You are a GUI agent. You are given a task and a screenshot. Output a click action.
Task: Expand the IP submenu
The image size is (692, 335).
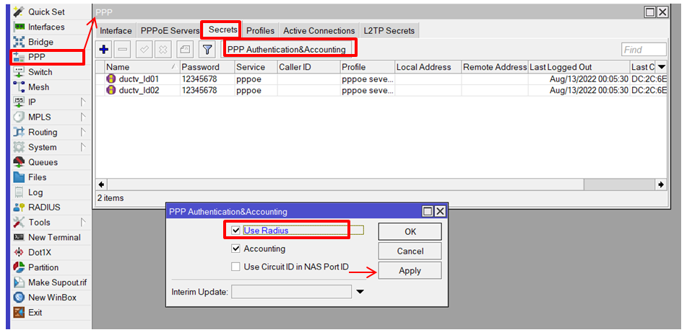click(32, 102)
